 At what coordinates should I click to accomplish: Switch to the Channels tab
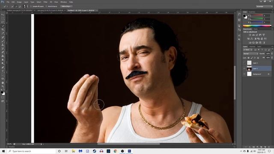(x=252, y=47)
